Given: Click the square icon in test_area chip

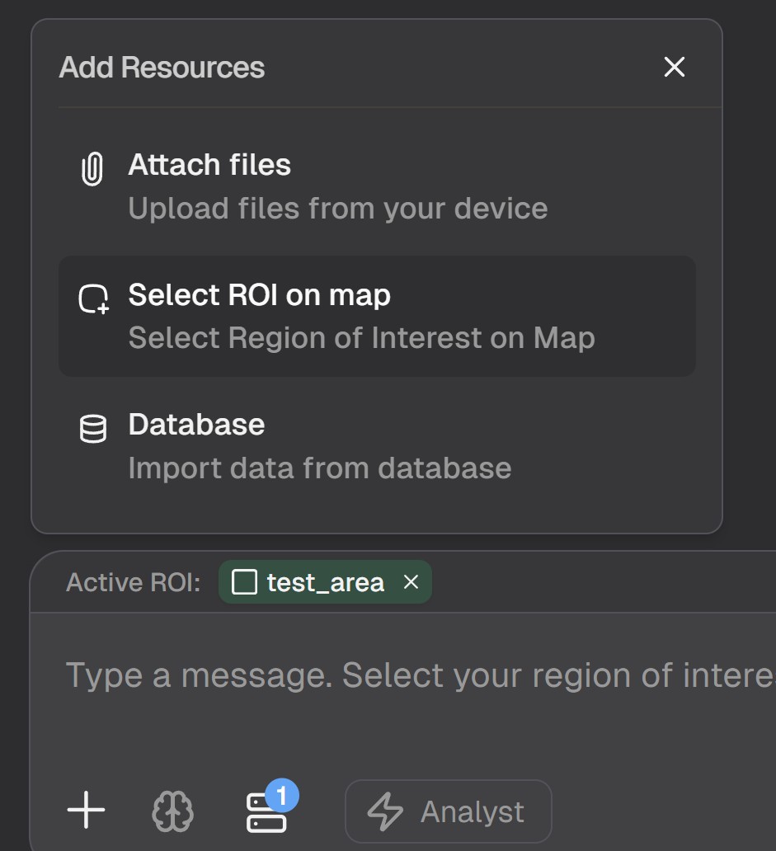Looking at the screenshot, I should pos(244,582).
